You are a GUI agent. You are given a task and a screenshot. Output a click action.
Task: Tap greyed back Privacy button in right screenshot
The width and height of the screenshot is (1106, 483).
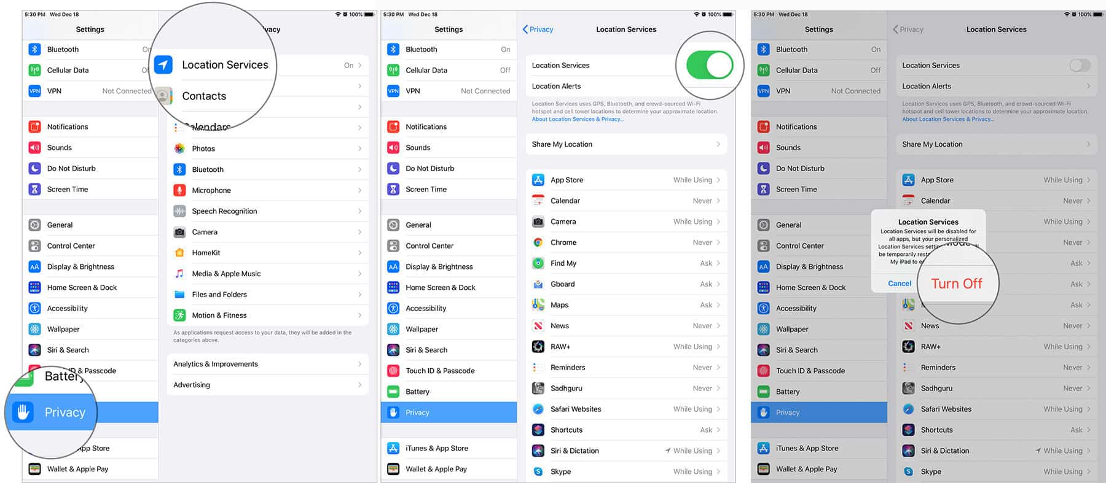pos(908,29)
